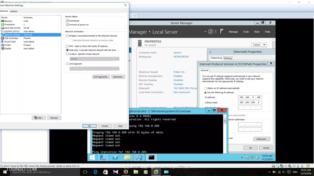Select LAN segment radio option

67,64
